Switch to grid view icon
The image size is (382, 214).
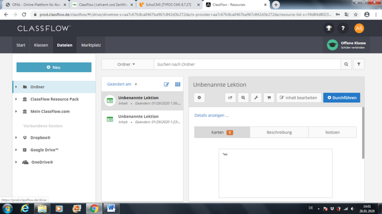178,84
